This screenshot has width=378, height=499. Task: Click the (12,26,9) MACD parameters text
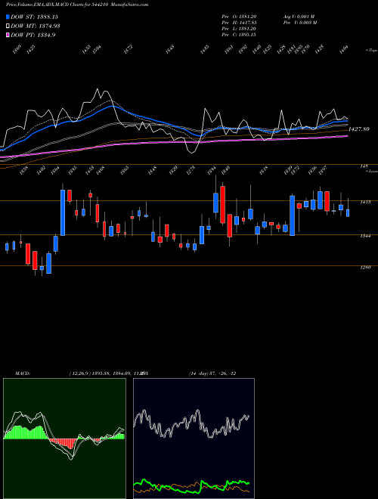tap(79, 373)
